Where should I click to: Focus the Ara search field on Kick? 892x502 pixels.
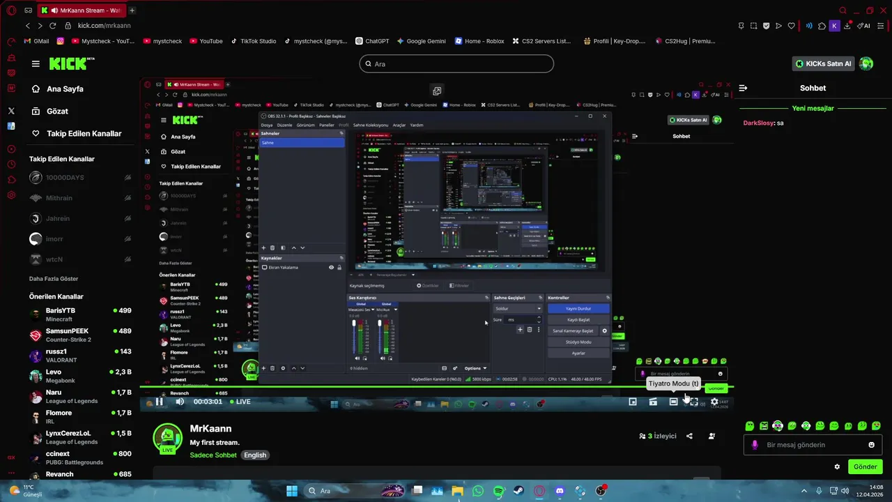tap(456, 63)
